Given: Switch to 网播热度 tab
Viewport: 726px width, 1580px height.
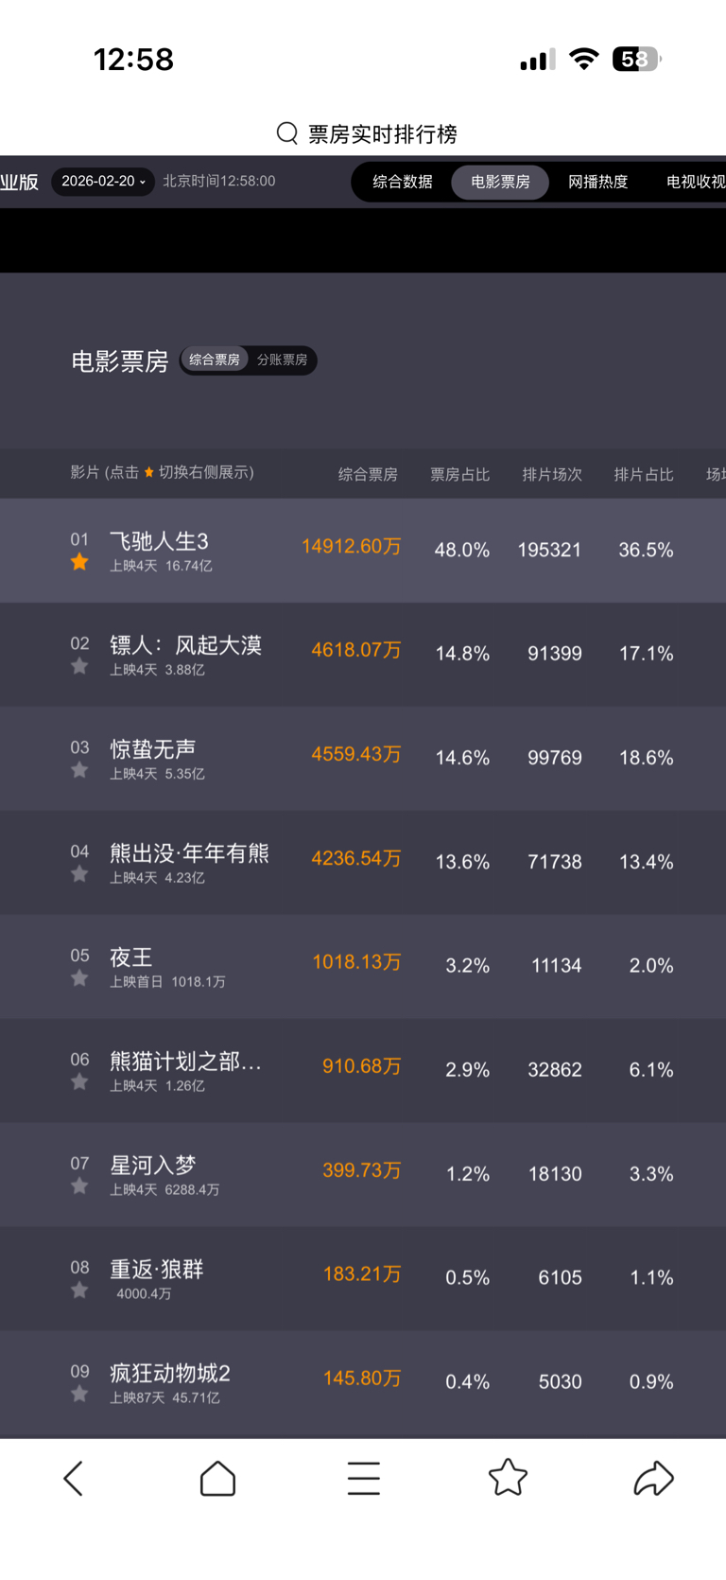Looking at the screenshot, I should (597, 182).
